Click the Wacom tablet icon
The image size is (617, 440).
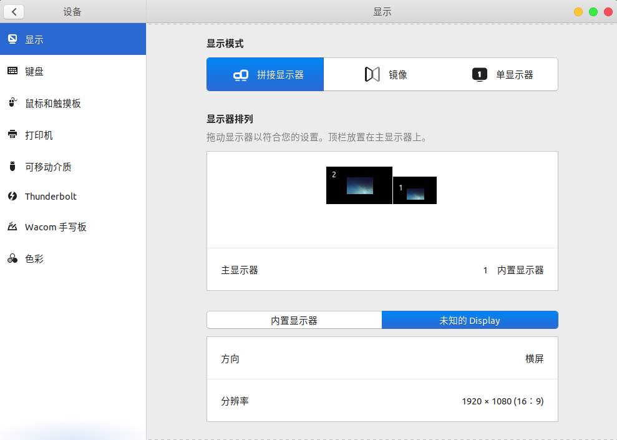[12, 227]
